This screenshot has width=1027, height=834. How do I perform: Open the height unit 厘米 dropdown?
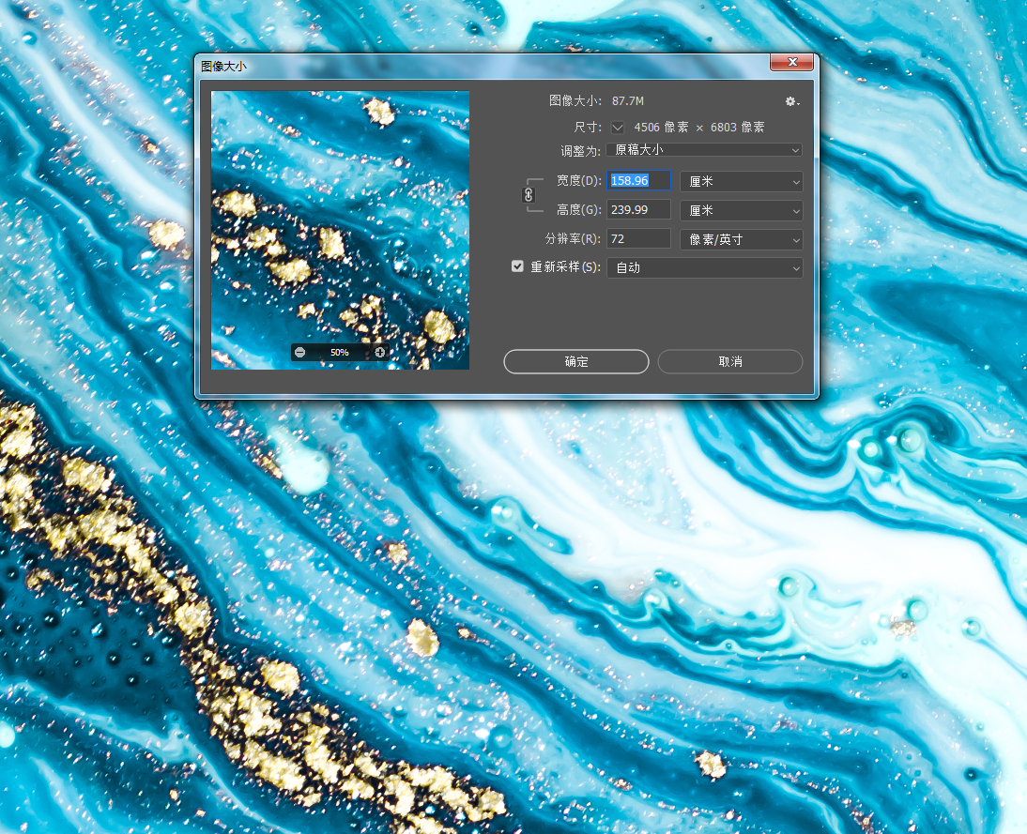742,211
